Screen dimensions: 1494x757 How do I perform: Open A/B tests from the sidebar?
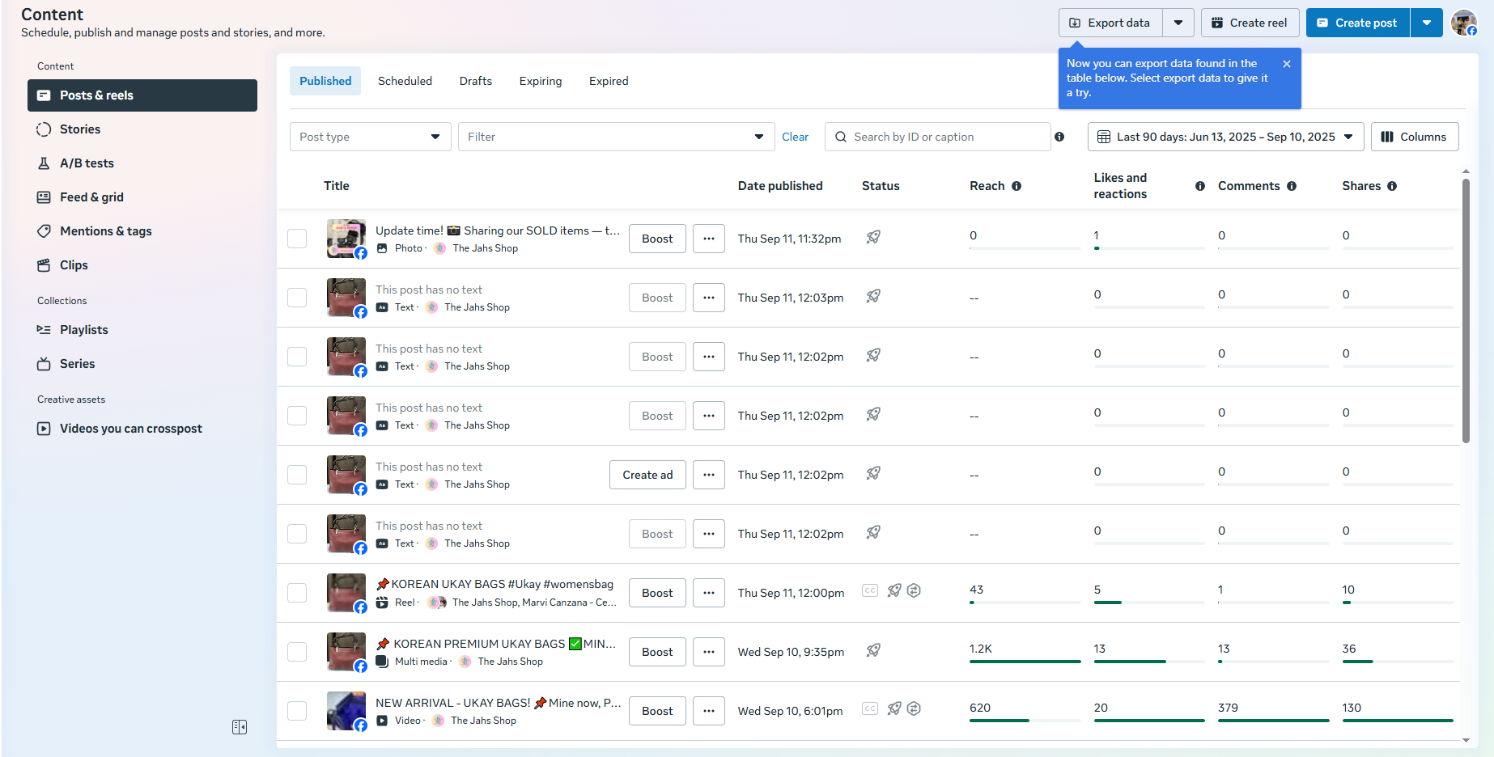click(86, 163)
